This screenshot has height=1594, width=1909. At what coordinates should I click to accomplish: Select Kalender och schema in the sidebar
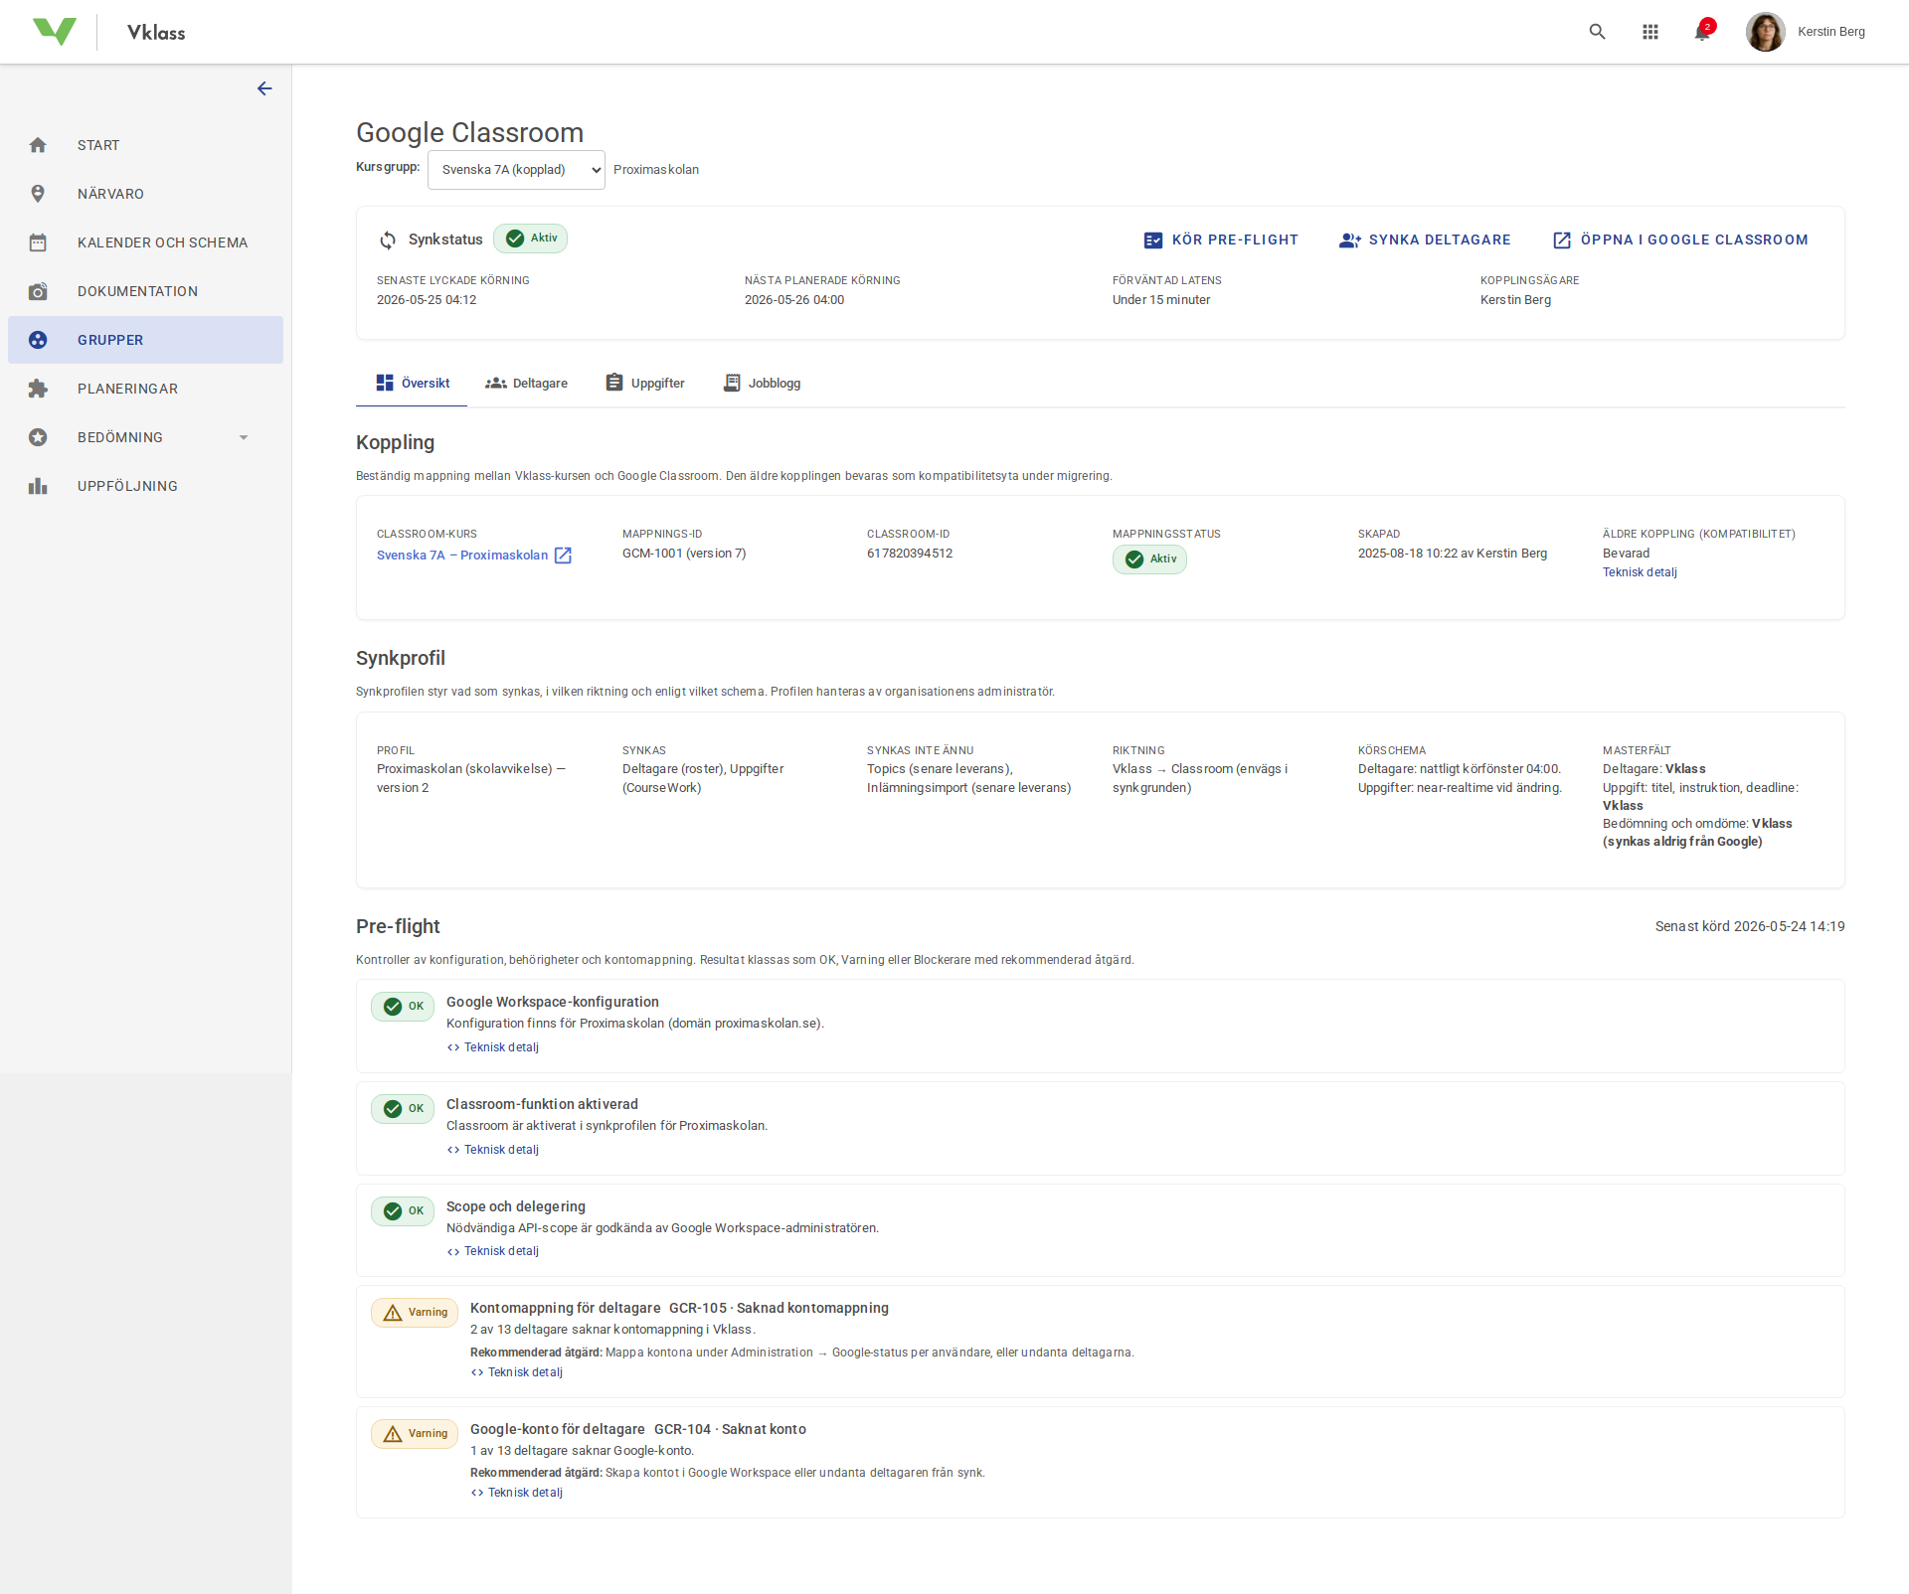pyautogui.click(x=145, y=242)
